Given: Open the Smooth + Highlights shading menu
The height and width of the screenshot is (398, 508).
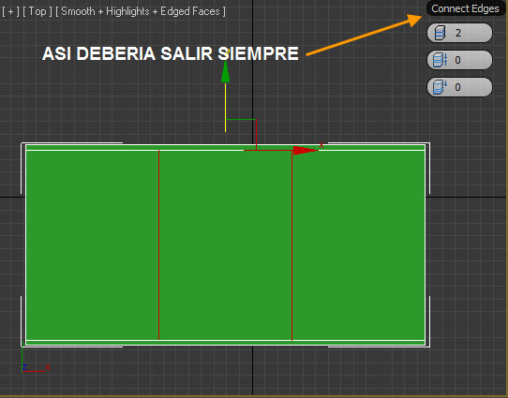Looking at the screenshot, I should point(140,11).
